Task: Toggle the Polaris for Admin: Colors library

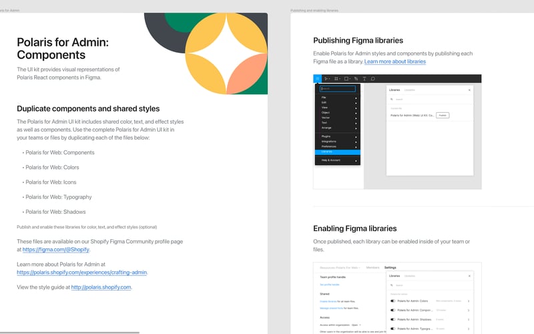Action: tap(392, 301)
